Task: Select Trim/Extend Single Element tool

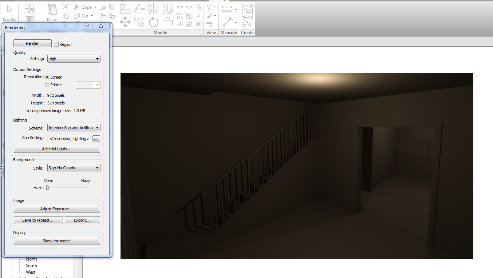Action: (x=180, y=24)
